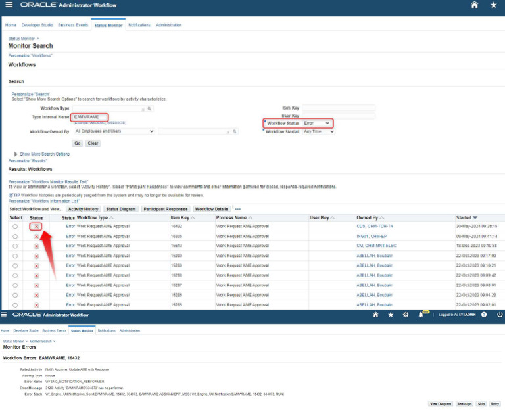Click notifications bell in lower header

coord(421,315)
